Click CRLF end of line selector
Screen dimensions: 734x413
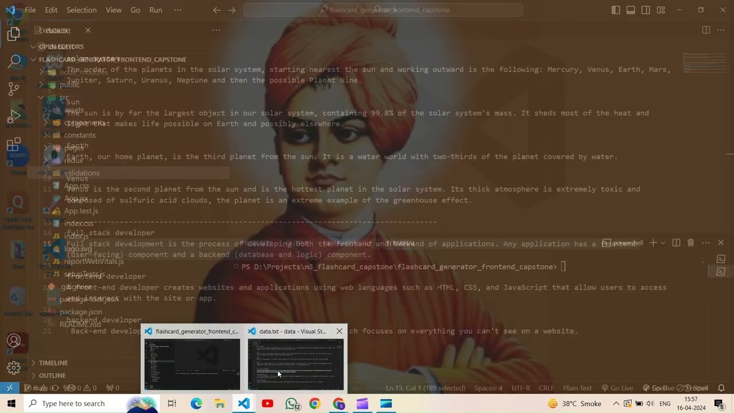point(546,388)
